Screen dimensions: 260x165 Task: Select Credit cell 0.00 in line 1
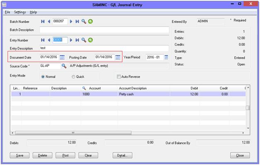214,94
